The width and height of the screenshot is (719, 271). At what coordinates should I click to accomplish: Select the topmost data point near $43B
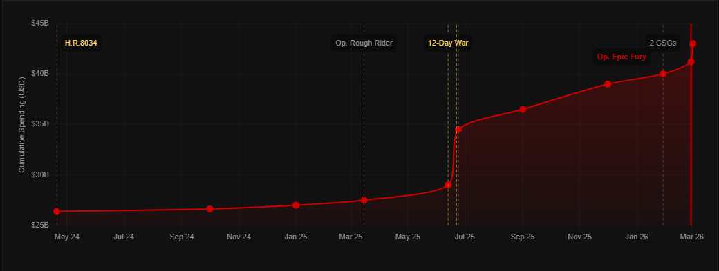[693, 44]
